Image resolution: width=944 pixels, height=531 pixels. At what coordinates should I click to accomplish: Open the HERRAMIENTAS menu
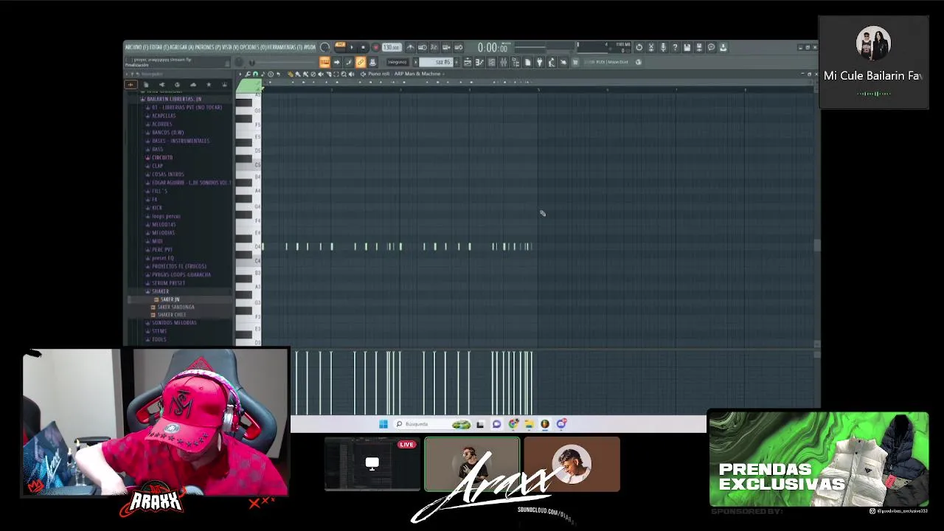285,47
